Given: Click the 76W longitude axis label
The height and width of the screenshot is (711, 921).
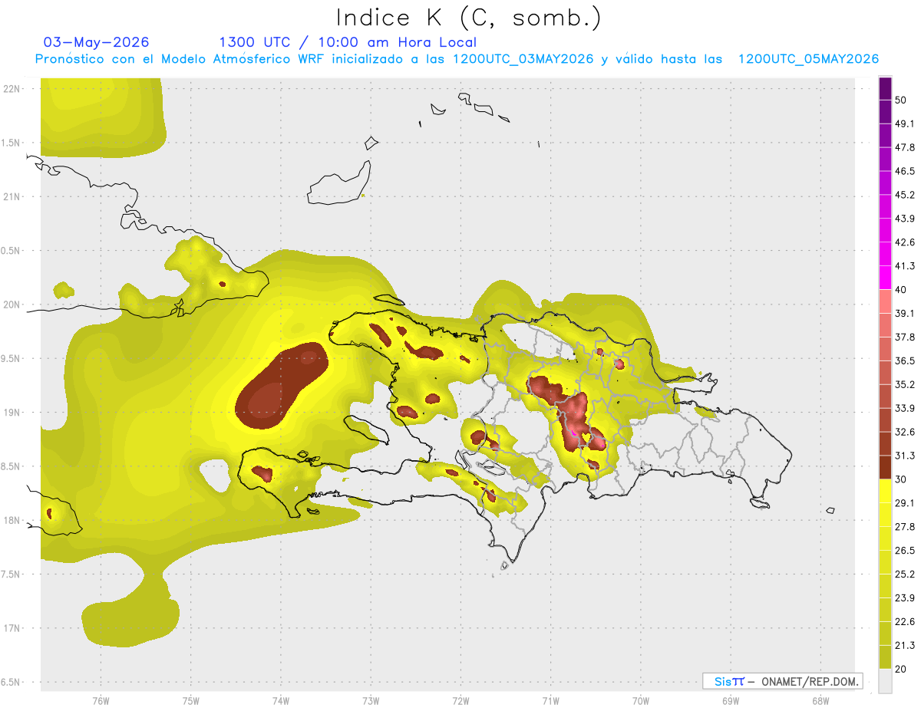Looking at the screenshot, I should [x=101, y=700].
